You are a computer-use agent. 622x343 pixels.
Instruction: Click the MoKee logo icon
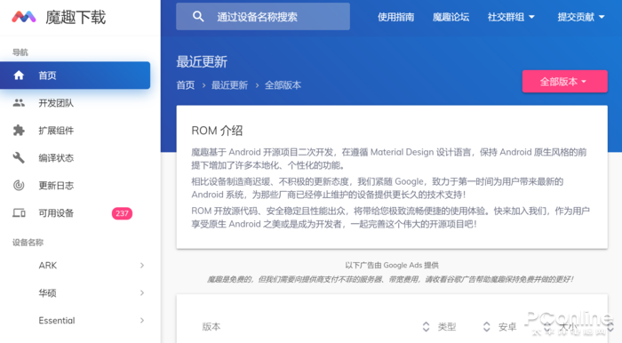(x=24, y=17)
